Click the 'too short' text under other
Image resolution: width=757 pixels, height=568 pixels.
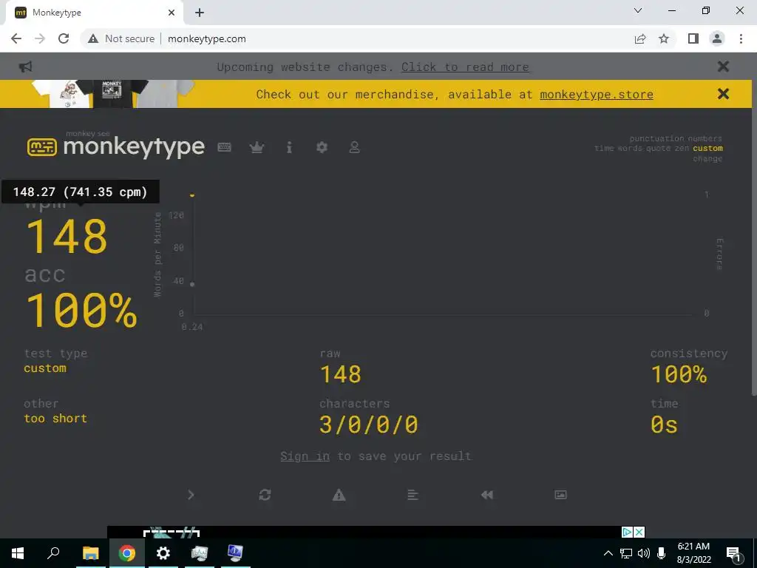[x=55, y=419]
